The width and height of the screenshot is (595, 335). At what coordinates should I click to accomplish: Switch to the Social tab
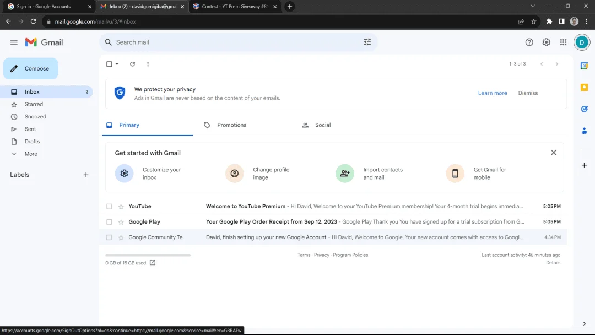(323, 125)
